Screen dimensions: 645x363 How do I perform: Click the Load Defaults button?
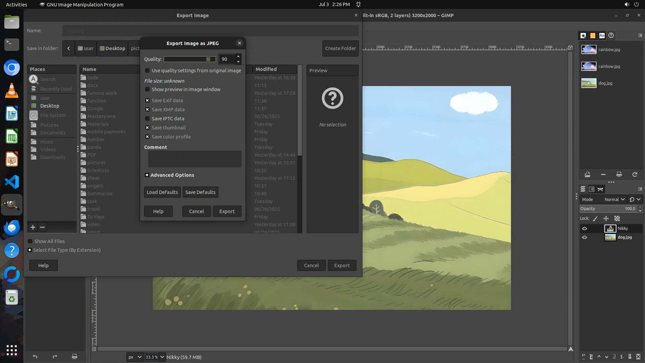tap(162, 192)
